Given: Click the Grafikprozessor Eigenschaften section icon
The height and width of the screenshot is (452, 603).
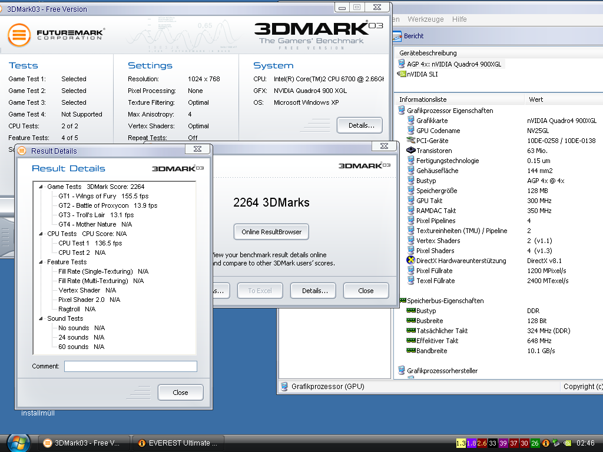Looking at the screenshot, I should [402, 111].
